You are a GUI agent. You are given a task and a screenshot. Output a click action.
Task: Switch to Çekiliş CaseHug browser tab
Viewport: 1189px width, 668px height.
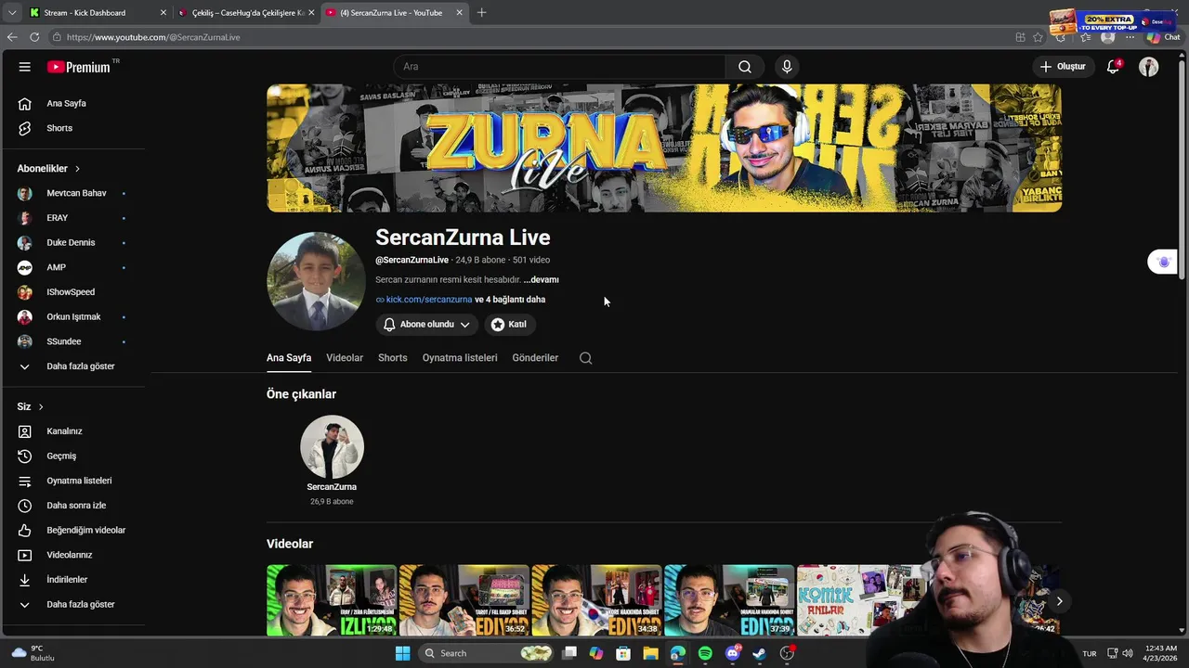coord(247,13)
